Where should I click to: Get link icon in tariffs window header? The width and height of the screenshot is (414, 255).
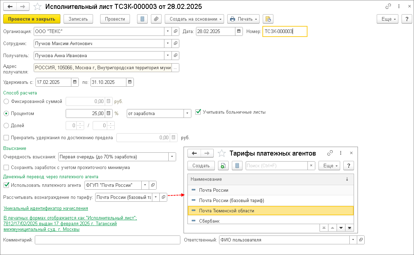(x=330, y=153)
